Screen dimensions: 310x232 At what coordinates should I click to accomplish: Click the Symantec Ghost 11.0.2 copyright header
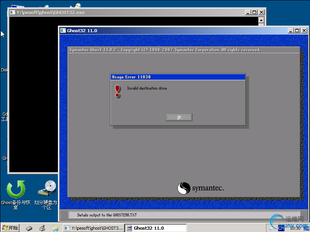tap(165, 50)
